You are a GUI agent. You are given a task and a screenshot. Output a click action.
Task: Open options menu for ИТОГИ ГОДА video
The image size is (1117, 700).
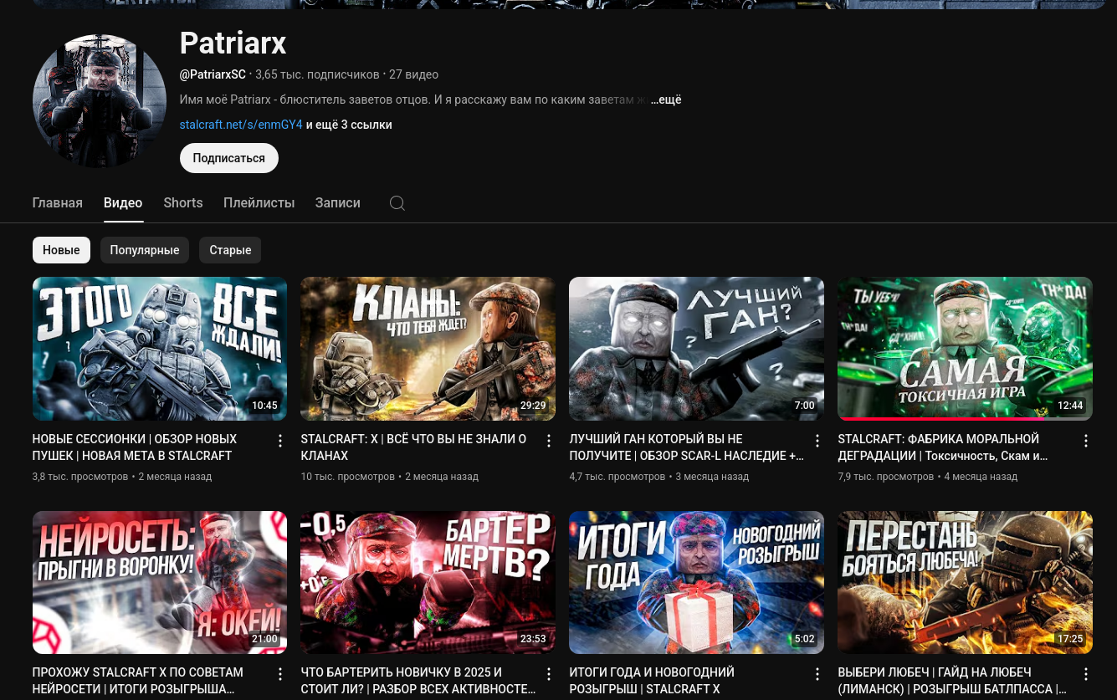pos(817,674)
